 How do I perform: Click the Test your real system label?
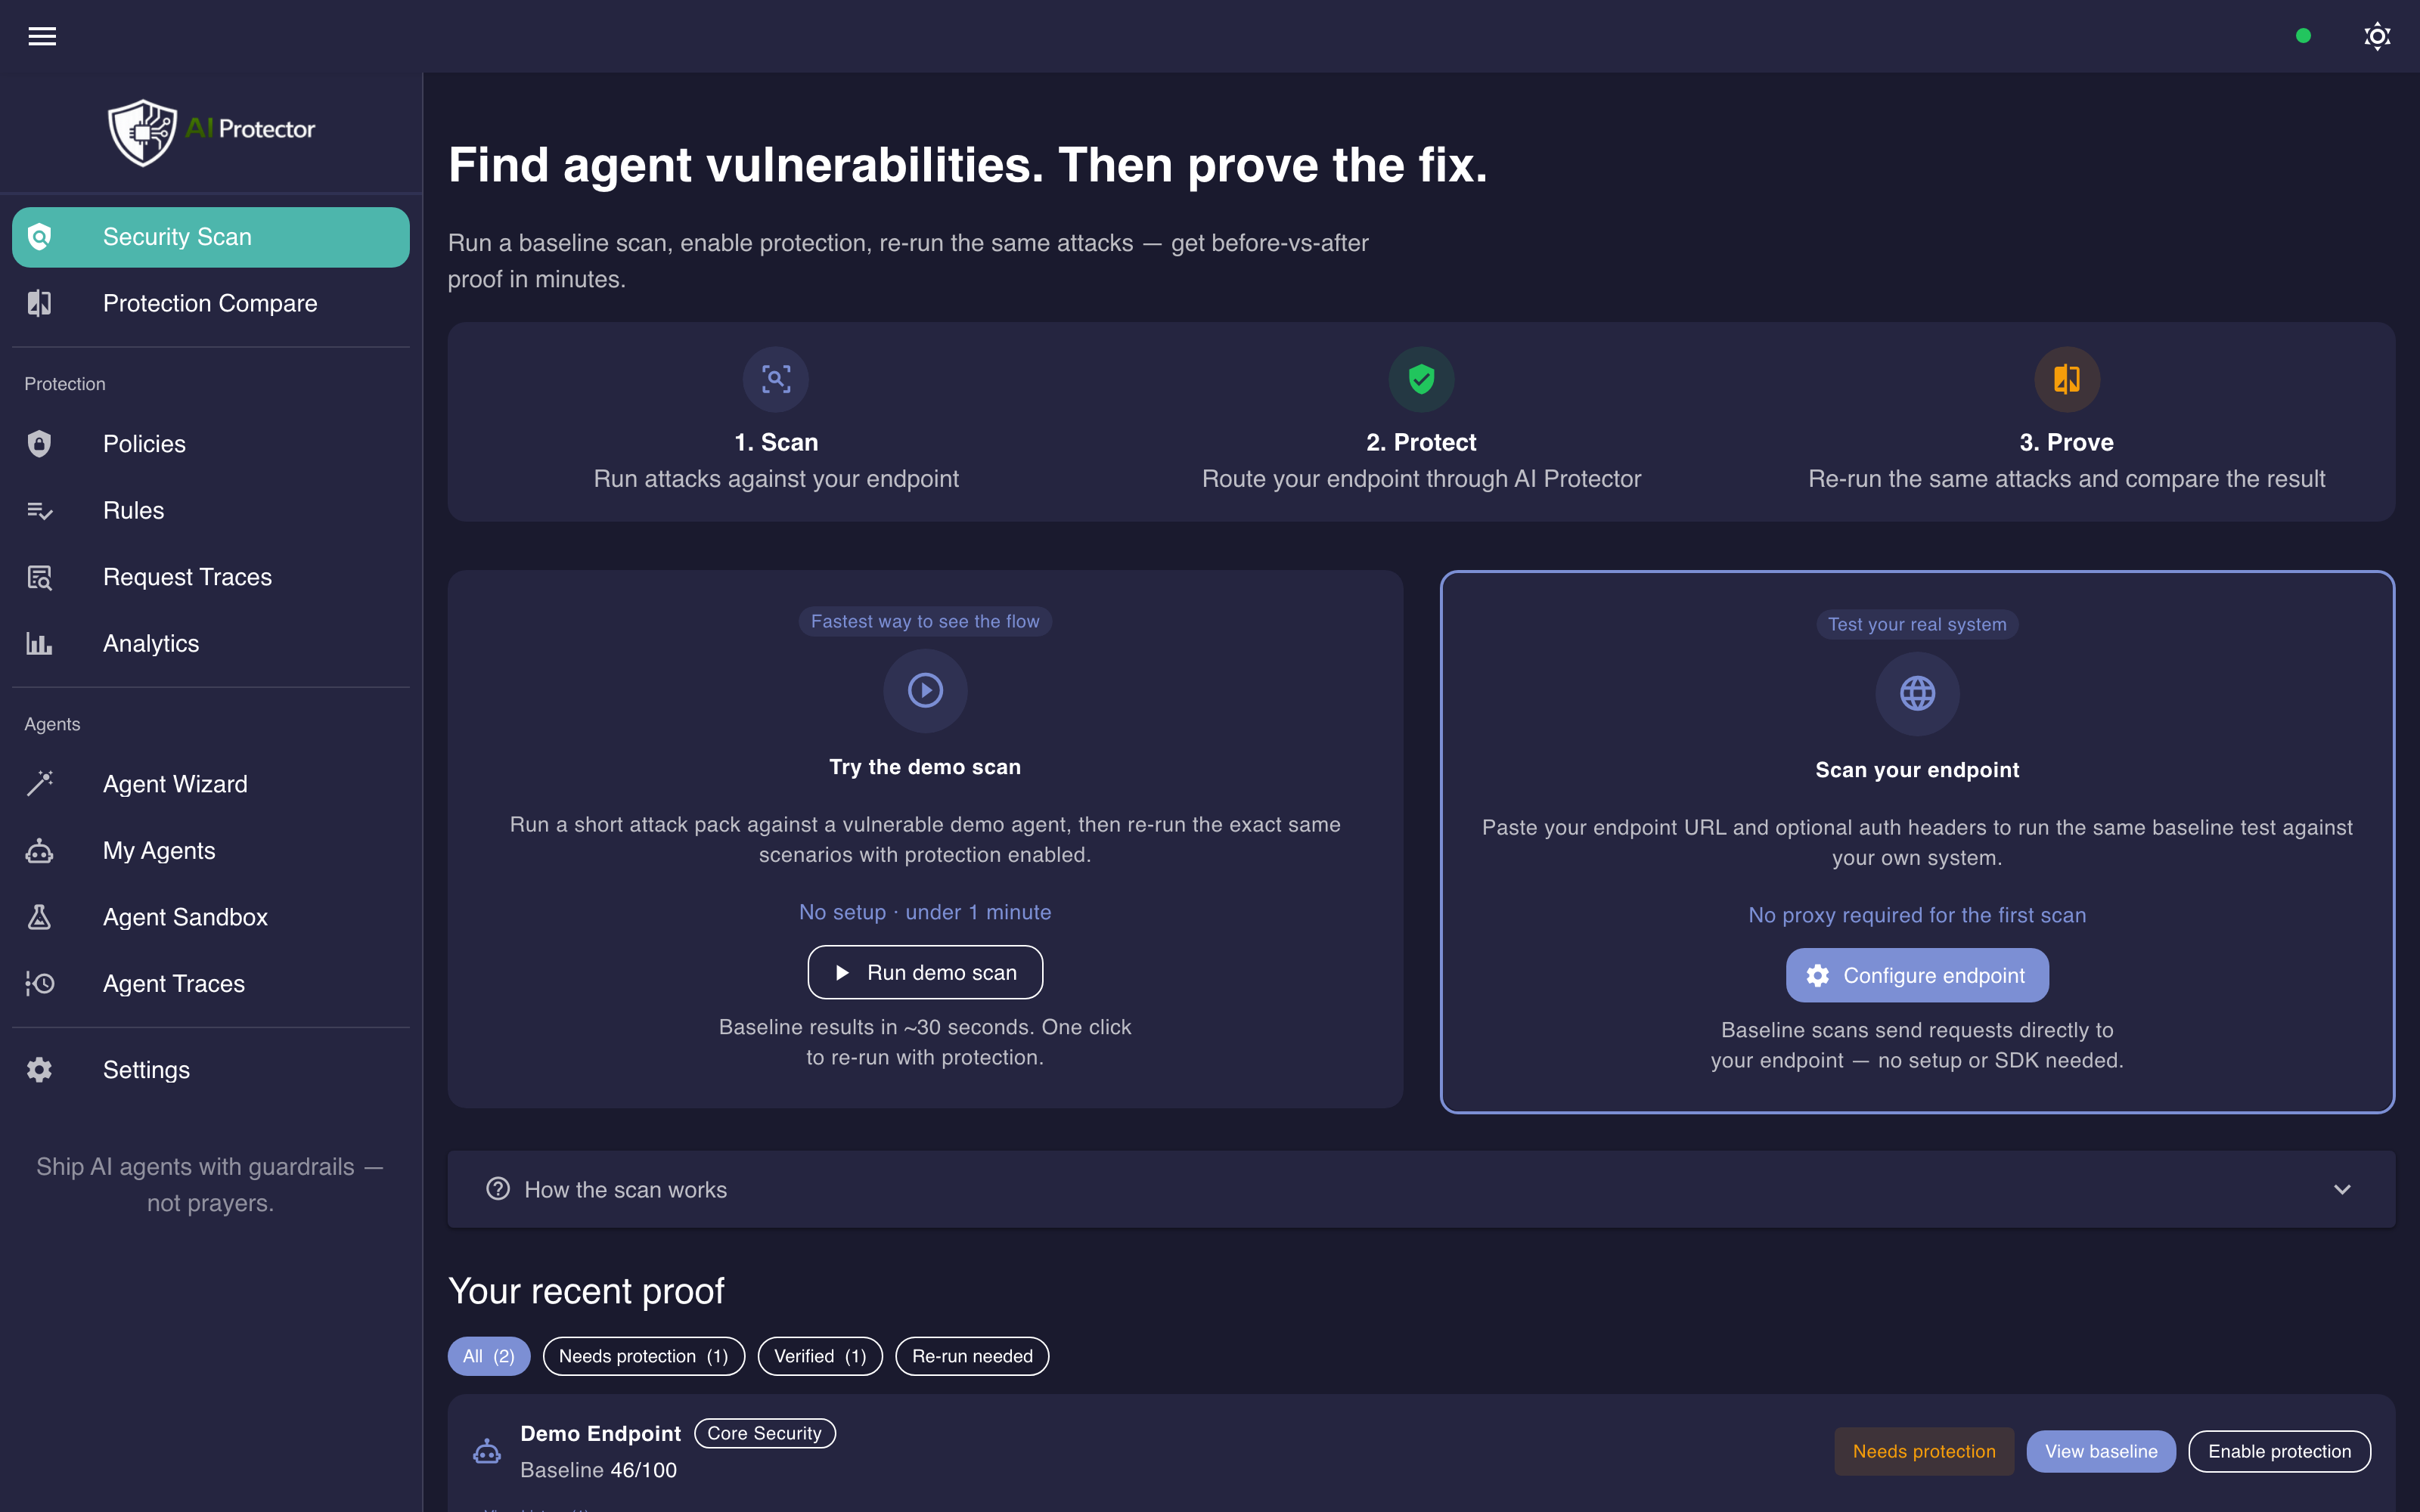pos(1917,624)
